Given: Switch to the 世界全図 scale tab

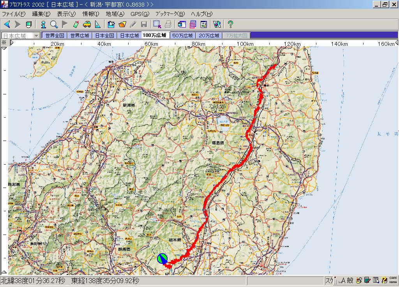Looking at the screenshot, I should coord(55,36).
